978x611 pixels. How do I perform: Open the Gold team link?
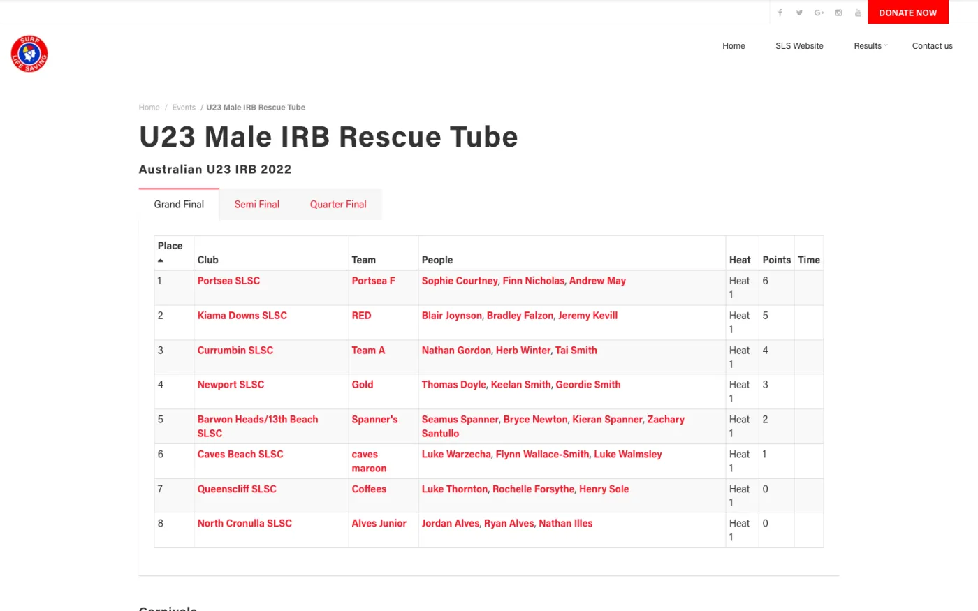(x=362, y=385)
